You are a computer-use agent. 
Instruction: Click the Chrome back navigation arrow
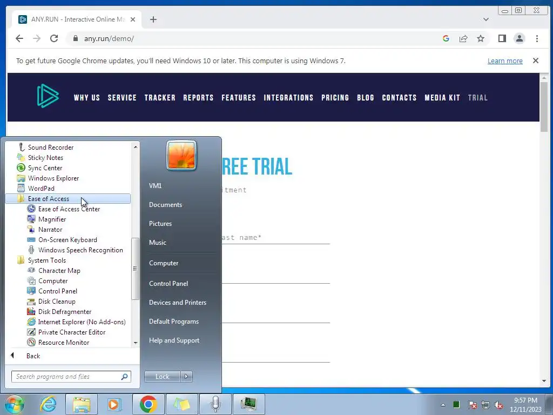point(19,38)
